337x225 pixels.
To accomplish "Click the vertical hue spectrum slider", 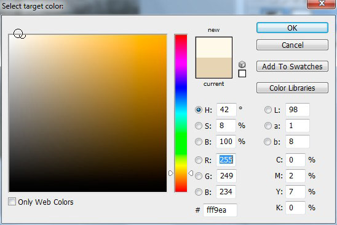I will click(x=181, y=113).
